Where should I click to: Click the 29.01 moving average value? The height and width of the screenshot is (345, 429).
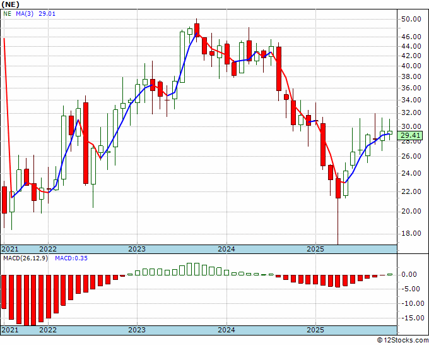(47, 13)
